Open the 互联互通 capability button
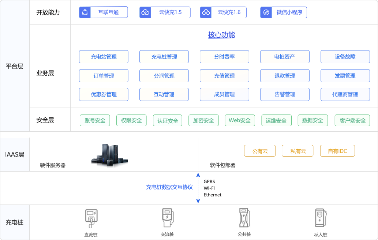This screenshot has width=378, height=240. (104, 12)
